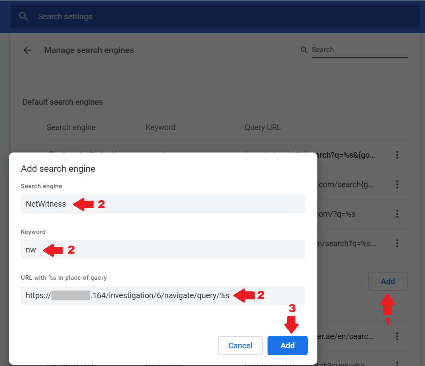Screen dimensions: 425x366
Task: Click the Add search engine dialog title
Action: tap(58, 169)
